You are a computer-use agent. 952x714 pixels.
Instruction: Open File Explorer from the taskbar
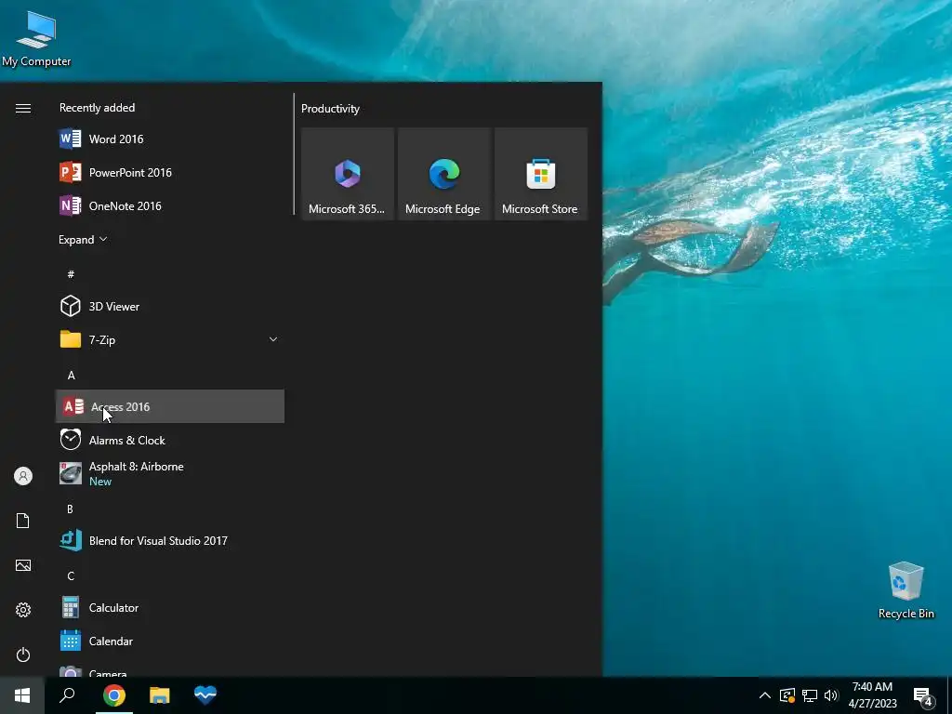tap(160, 695)
